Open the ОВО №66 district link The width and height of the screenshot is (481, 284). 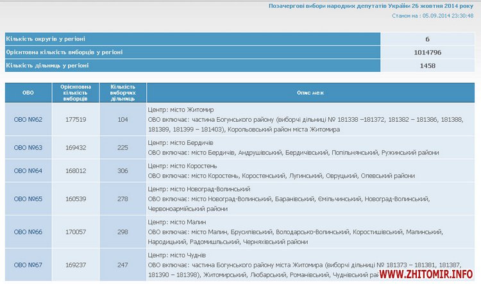tap(28, 231)
